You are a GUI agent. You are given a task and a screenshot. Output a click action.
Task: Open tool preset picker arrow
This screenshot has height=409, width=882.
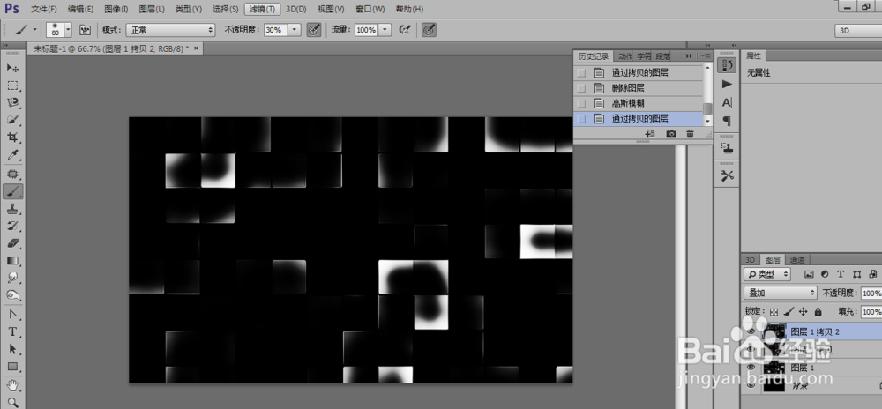tap(34, 30)
